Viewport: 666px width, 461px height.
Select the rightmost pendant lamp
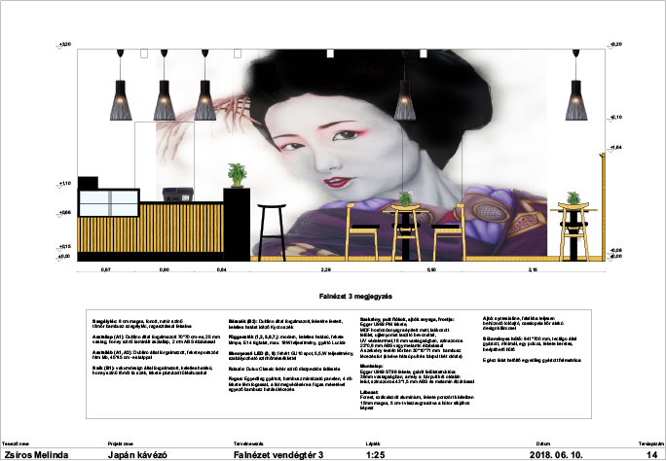(577, 101)
